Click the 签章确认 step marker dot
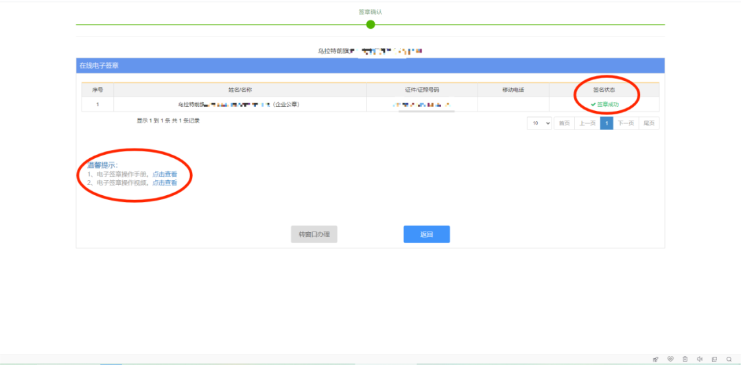 coord(370,24)
